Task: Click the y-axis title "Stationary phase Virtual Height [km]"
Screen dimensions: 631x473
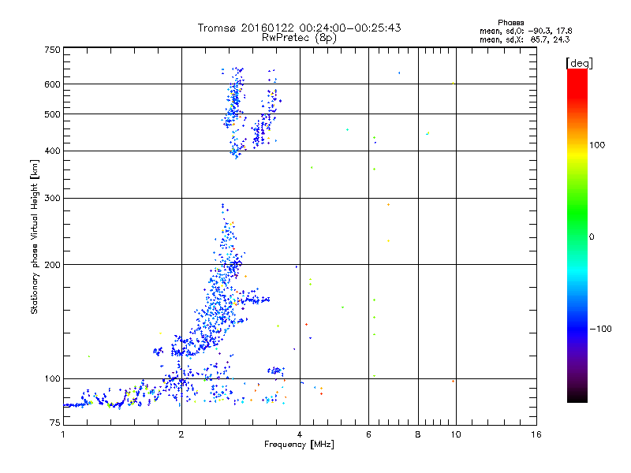Action: (x=35, y=237)
